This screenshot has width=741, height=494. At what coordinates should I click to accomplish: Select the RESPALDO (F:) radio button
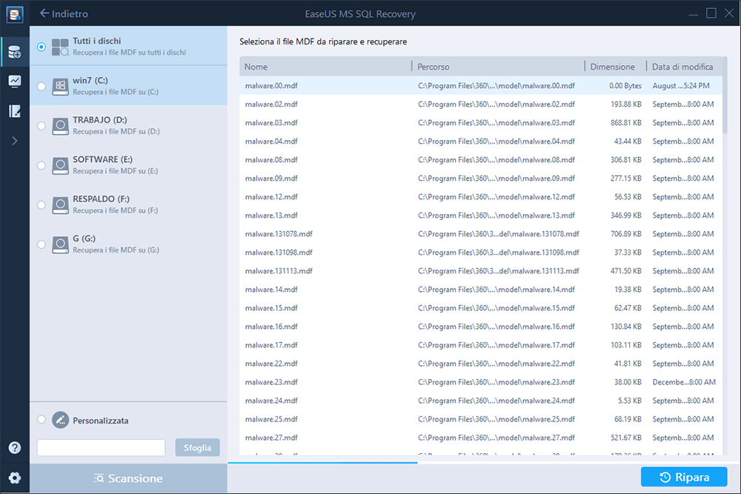coord(41,205)
